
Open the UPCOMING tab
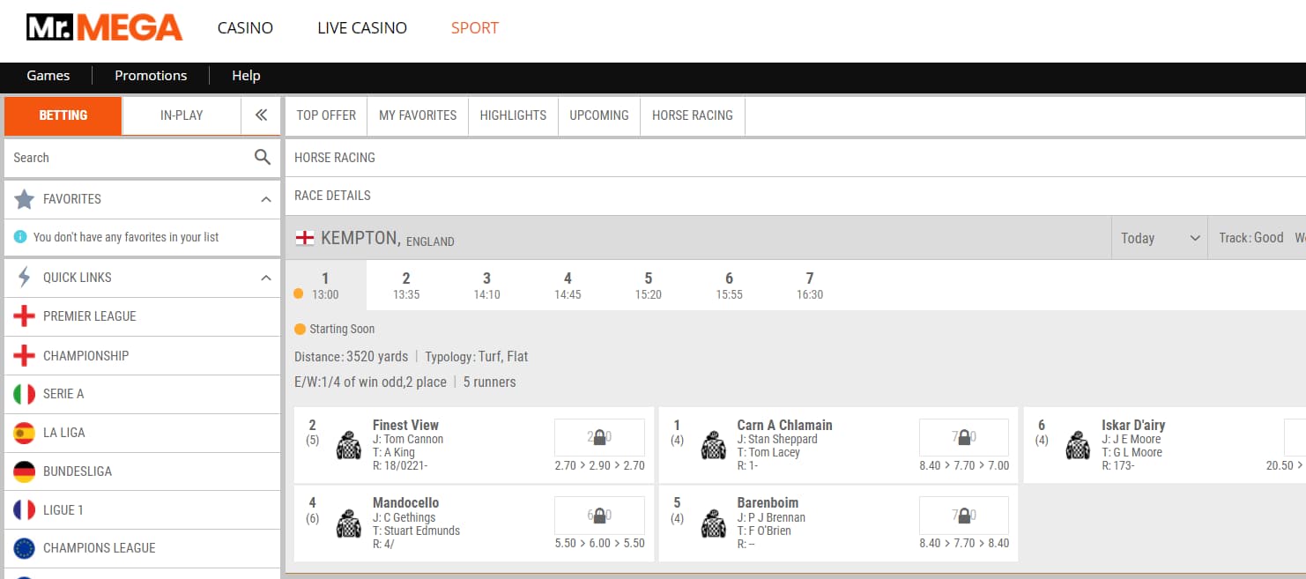click(598, 115)
